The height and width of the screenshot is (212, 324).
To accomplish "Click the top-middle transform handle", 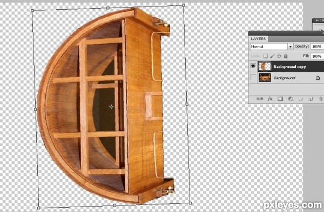I will pyautogui.click(x=107, y=8).
